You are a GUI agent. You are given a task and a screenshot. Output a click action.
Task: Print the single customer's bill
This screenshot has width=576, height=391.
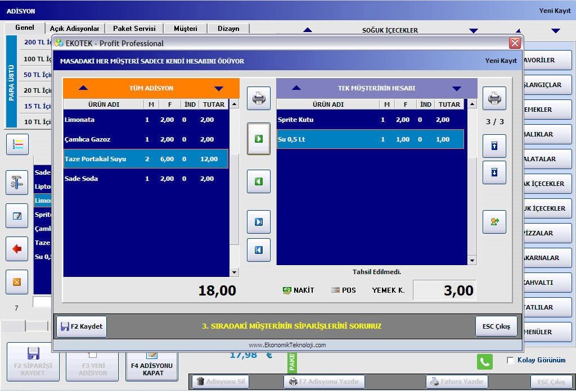(x=494, y=99)
